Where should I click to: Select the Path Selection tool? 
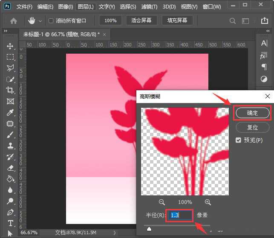pyautogui.click(x=10, y=233)
